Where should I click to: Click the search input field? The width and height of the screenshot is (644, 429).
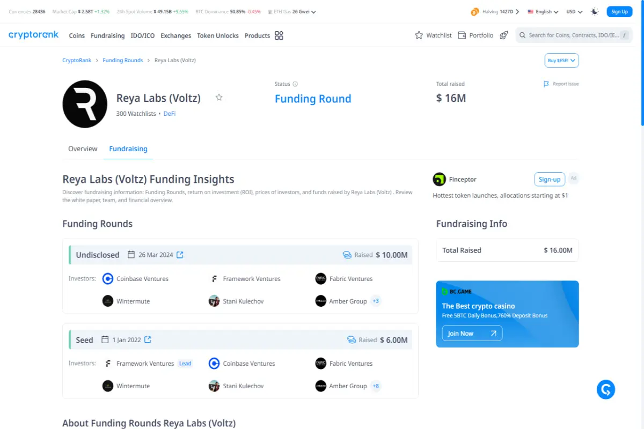(574, 35)
